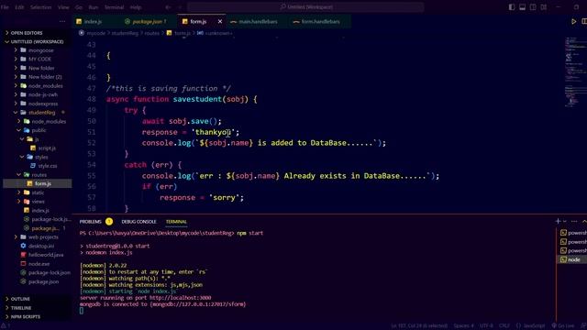Open the File menu
The height and width of the screenshot is (330, 587).
click(5, 7)
